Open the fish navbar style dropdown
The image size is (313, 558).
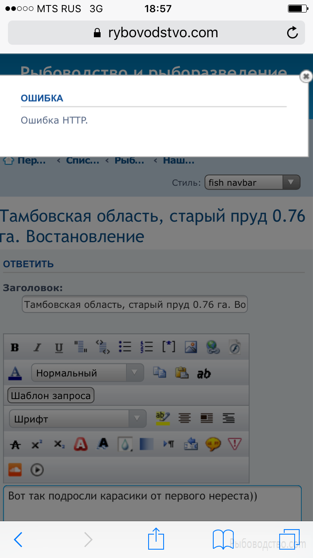(252, 182)
